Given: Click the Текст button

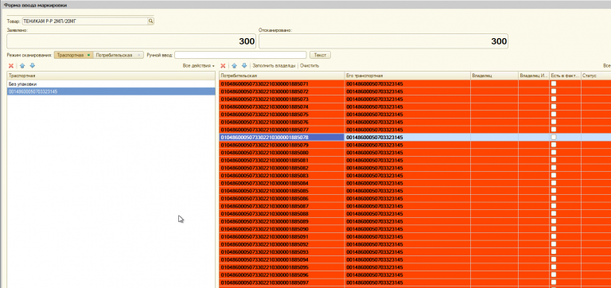Looking at the screenshot, I should [x=320, y=55].
